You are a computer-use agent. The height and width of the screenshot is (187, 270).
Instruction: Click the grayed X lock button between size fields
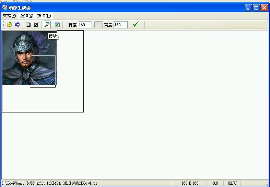click(x=98, y=25)
